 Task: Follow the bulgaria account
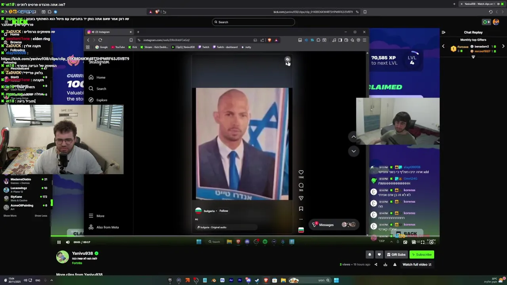tap(224, 211)
